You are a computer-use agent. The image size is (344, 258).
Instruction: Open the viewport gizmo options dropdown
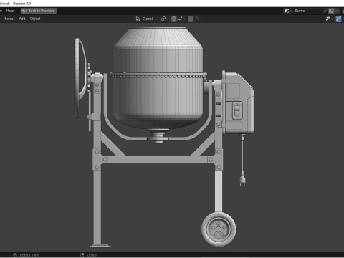coord(329,19)
